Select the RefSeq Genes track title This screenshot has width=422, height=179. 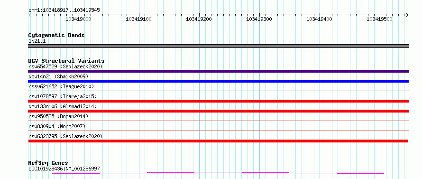click(48, 163)
